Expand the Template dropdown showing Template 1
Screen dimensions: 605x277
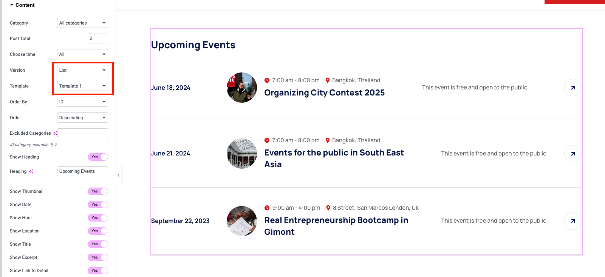tap(82, 86)
